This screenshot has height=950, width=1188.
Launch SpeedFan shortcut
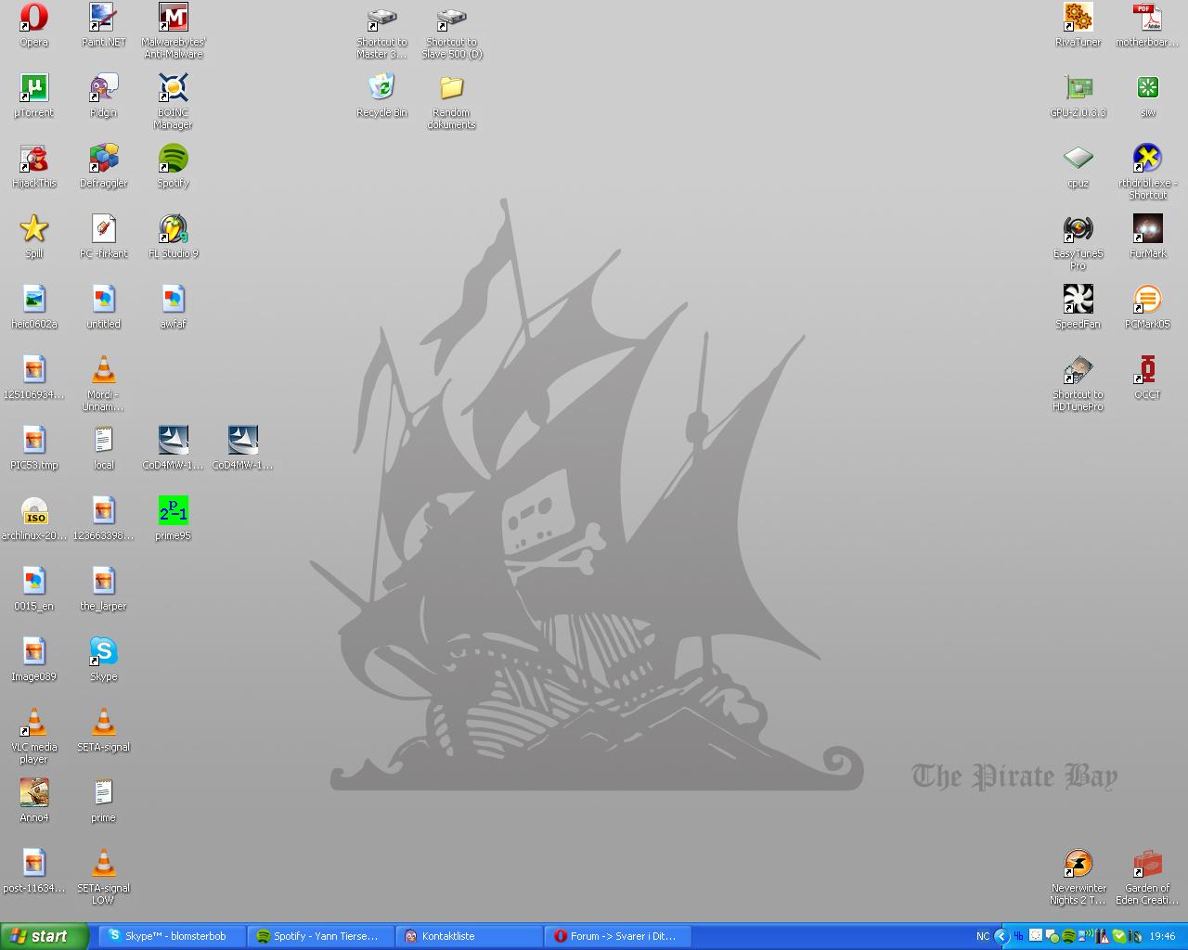click(x=1078, y=307)
